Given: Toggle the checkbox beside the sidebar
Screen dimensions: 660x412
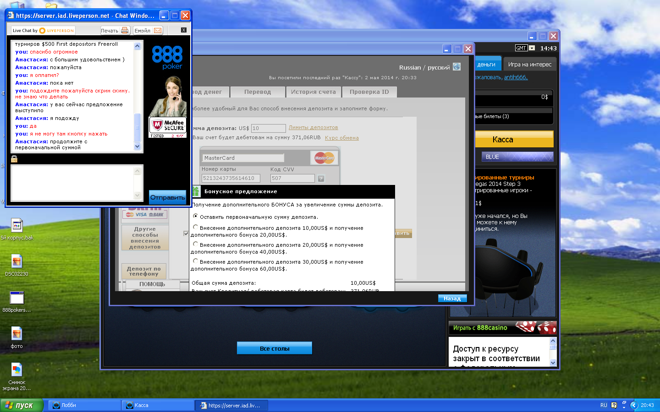Looking at the screenshot, I should point(186,233).
